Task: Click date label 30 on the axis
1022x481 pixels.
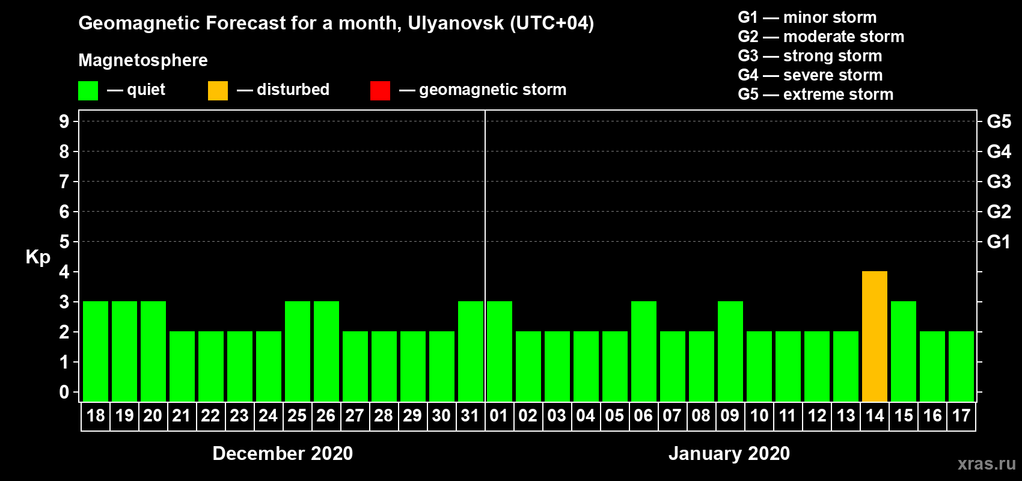Action: click(x=441, y=415)
